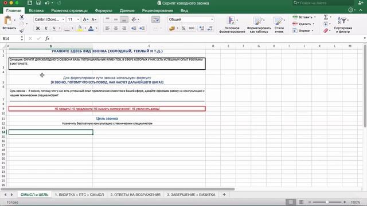Switch to the Вид tab
This screenshot has width=367, height=206.
[184, 10]
